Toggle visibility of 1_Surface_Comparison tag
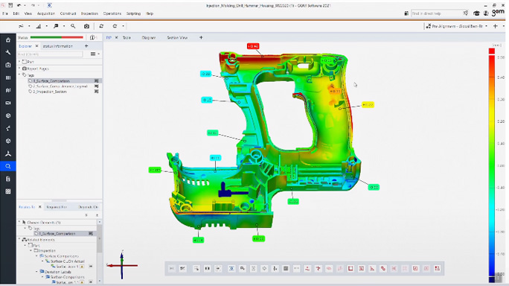509x286 pixels. (x=97, y=80)
